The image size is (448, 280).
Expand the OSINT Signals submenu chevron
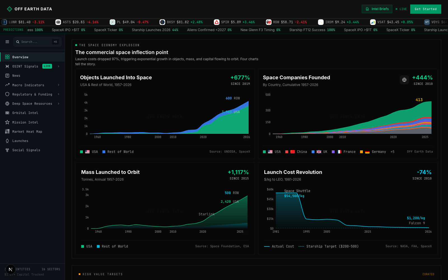click(x=59, y=66)
